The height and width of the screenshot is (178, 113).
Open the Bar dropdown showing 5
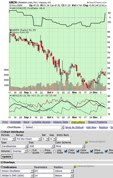(45, 139)
